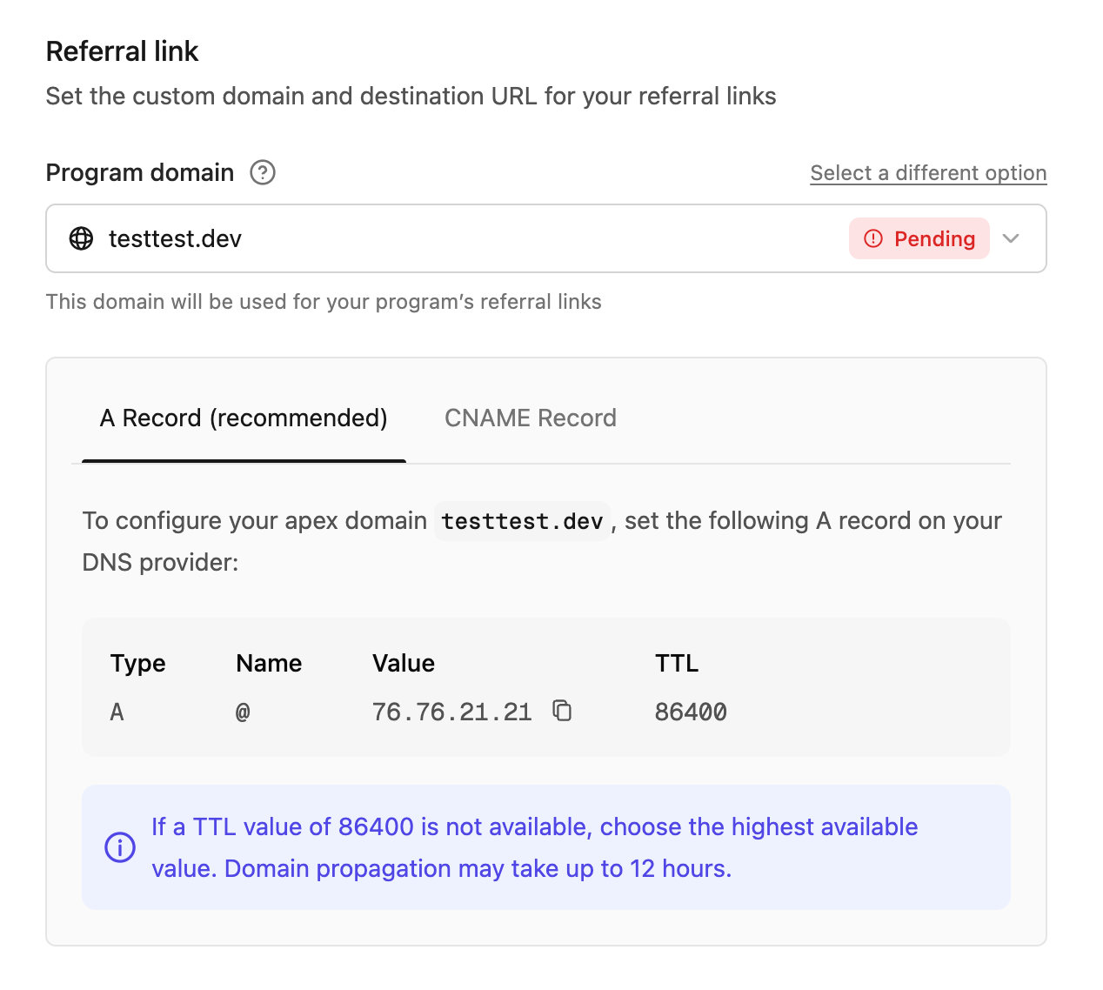Click the Select a different option link
Image resolution: width=1103 pixels, height=990 pixels.
click(927, 172)
